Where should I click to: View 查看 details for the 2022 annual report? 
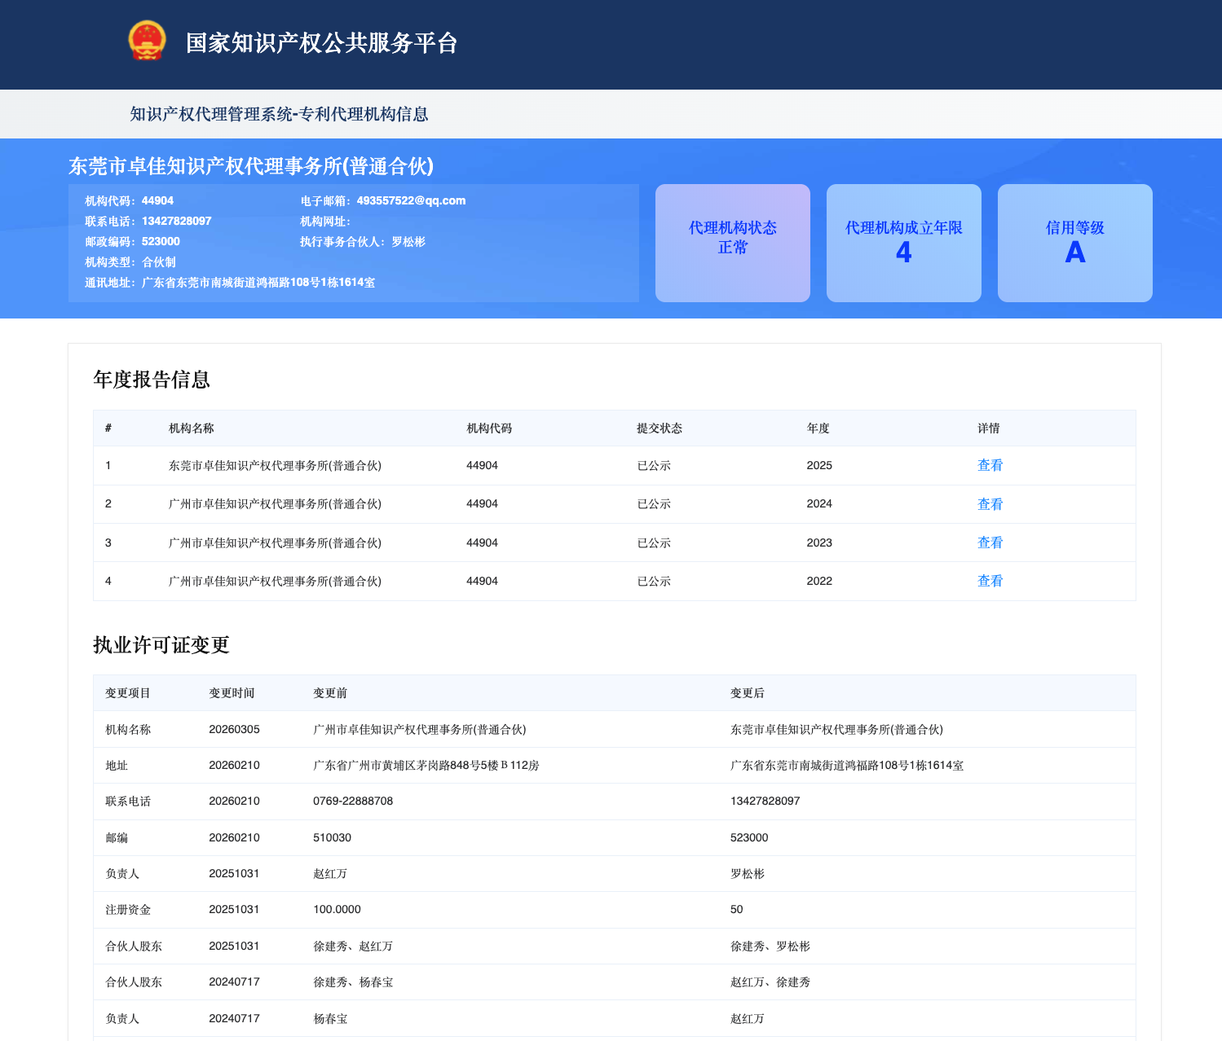point(990,581)
